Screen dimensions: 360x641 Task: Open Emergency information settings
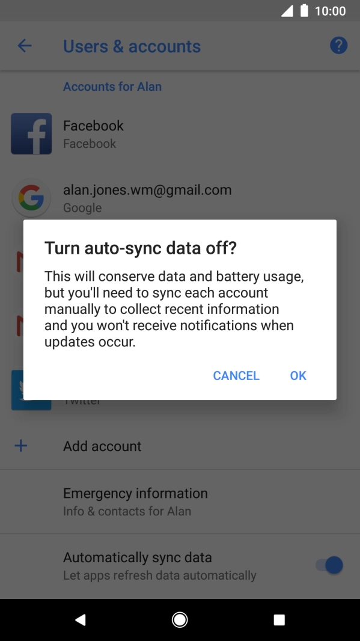180,501
